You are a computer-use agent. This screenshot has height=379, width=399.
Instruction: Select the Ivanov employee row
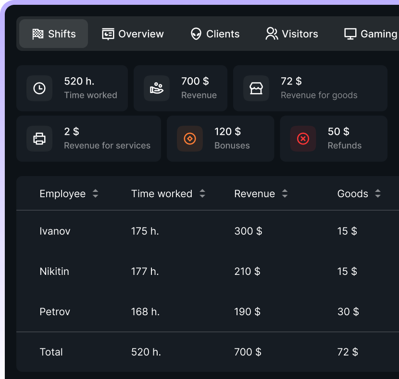coord(55,231)
